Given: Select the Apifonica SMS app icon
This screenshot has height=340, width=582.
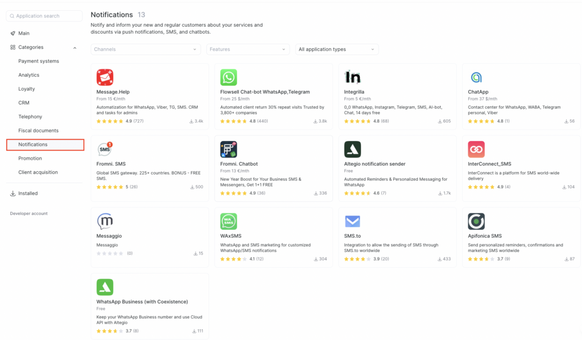Looking at the screenshot, I should click(476, 221).
